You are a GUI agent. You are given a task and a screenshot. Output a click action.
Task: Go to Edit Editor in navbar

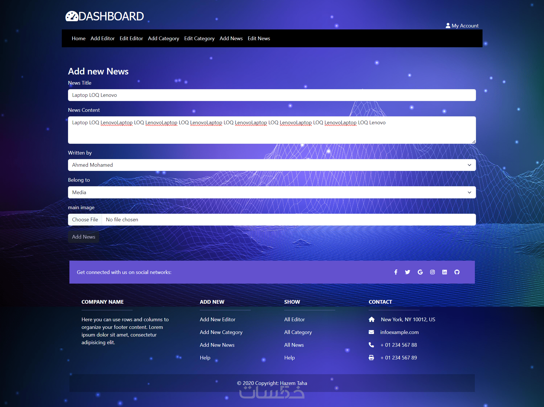[131, 38]
